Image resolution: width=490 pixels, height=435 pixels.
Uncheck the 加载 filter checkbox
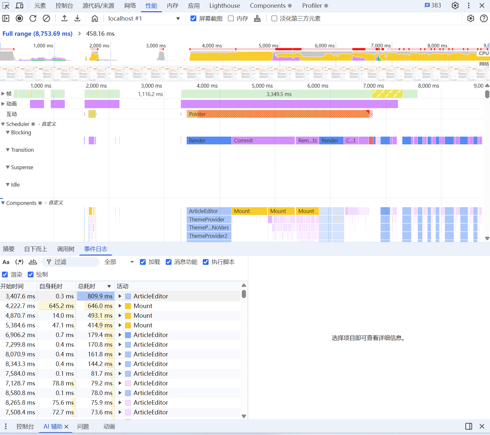click(143, 262)
